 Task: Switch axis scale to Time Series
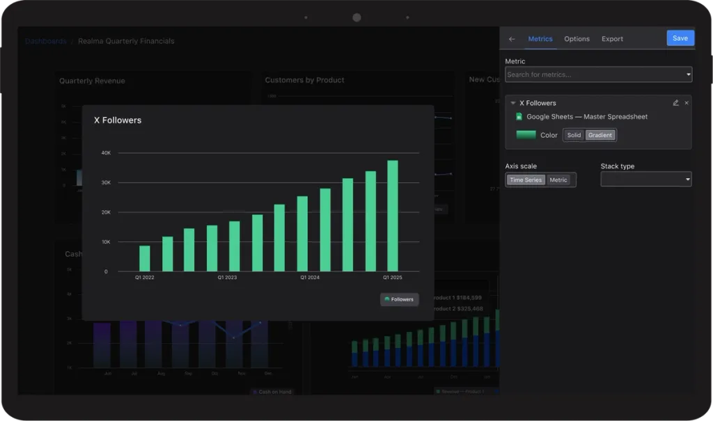pos(526,180)
